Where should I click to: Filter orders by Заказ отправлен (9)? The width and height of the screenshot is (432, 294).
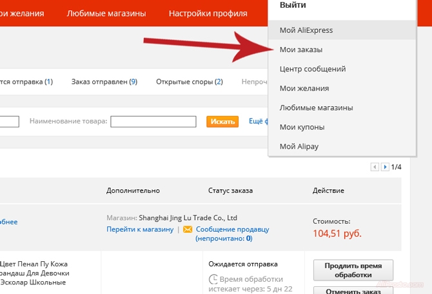tap(104, 82)
